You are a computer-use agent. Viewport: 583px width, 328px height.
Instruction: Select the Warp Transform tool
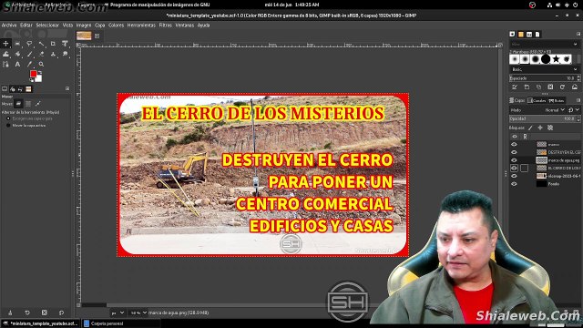pyautogui.click(x=5, y=54)
